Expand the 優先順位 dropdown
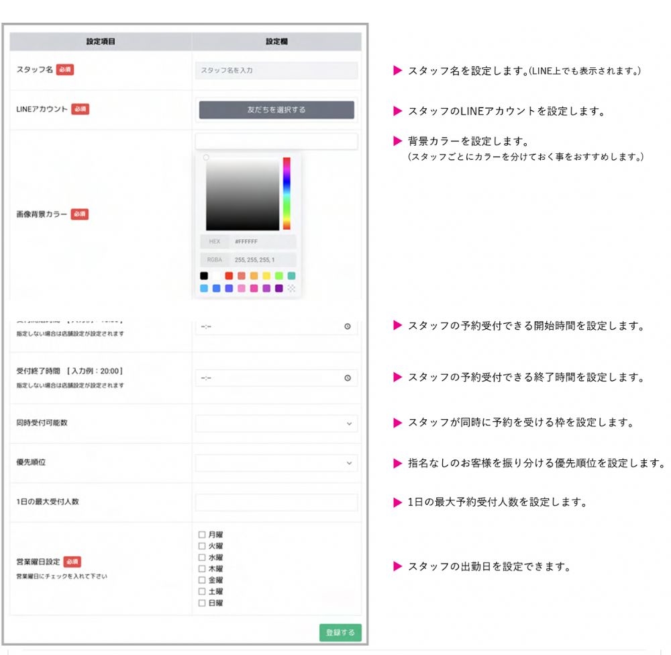Image resolution: width=671 pixels, height=655 pixels. click(x=276, y=464)
